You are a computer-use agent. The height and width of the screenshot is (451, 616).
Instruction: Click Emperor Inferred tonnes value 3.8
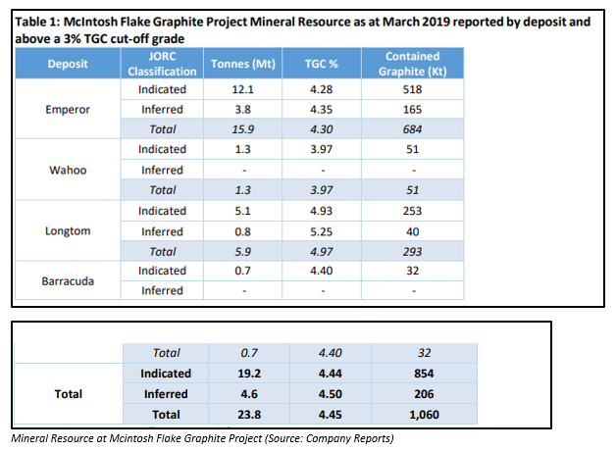coord(243,109)
